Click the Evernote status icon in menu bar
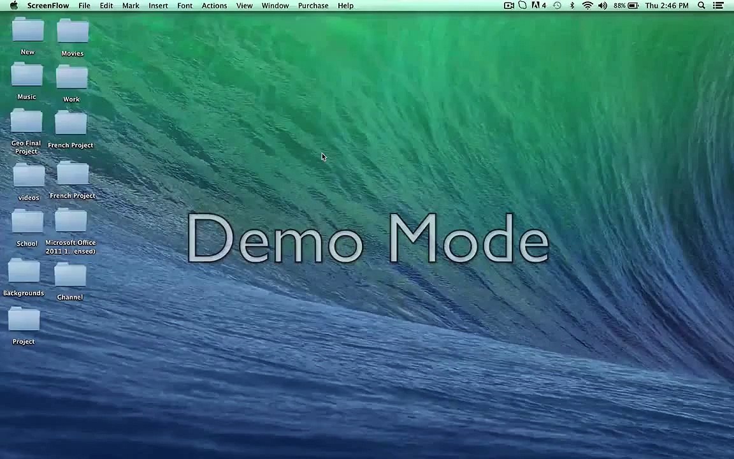734x459 pixels. point(522,6)
